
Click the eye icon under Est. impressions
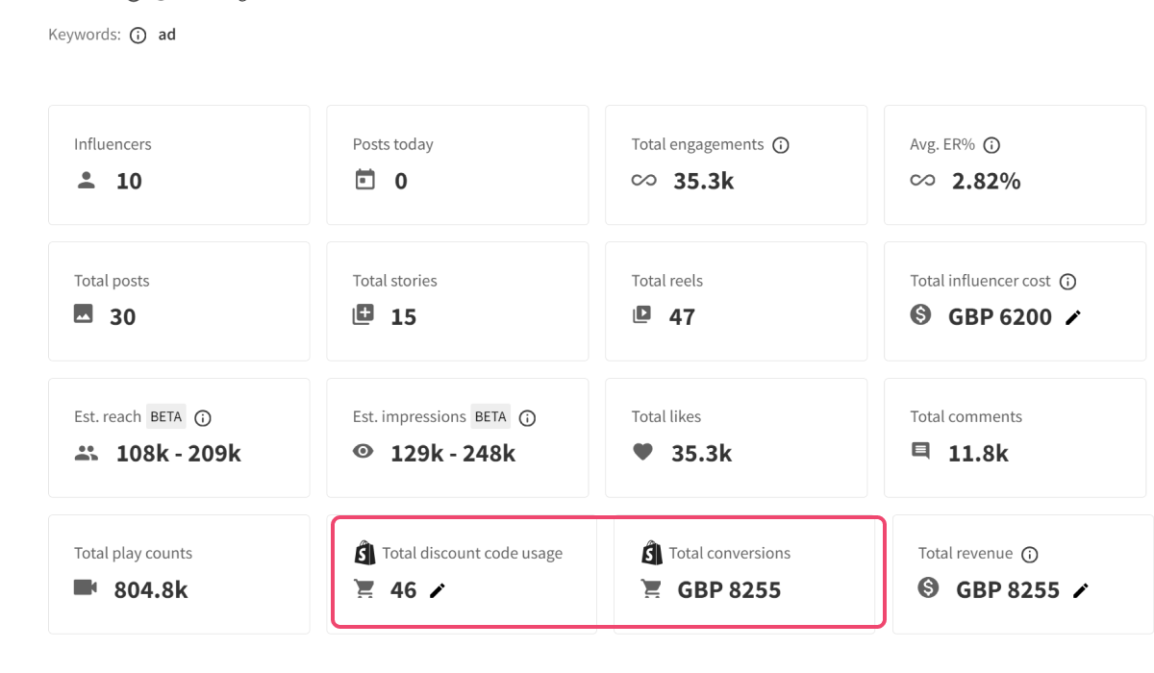(x=364, y=453)
